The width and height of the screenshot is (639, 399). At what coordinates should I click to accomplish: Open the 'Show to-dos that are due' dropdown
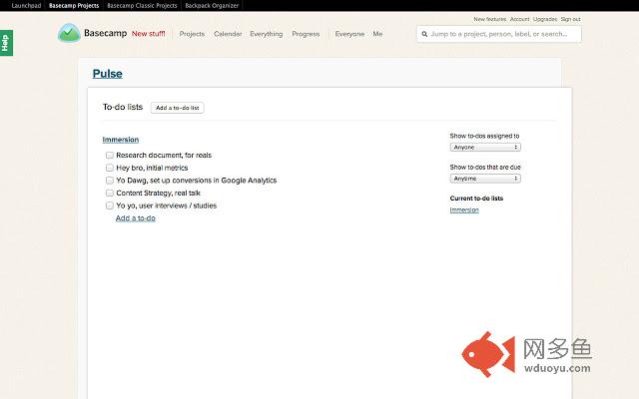pyautogui.click(x=485, y=179)
